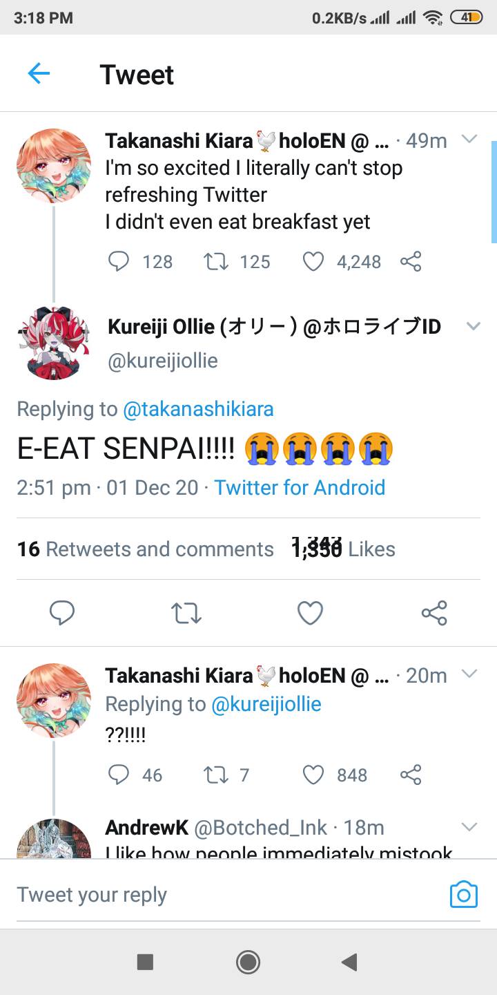Retweet Kureiji Ollie's main tweet
The height and width of the screenshot is (995, 497).
[x=186, y=613]
